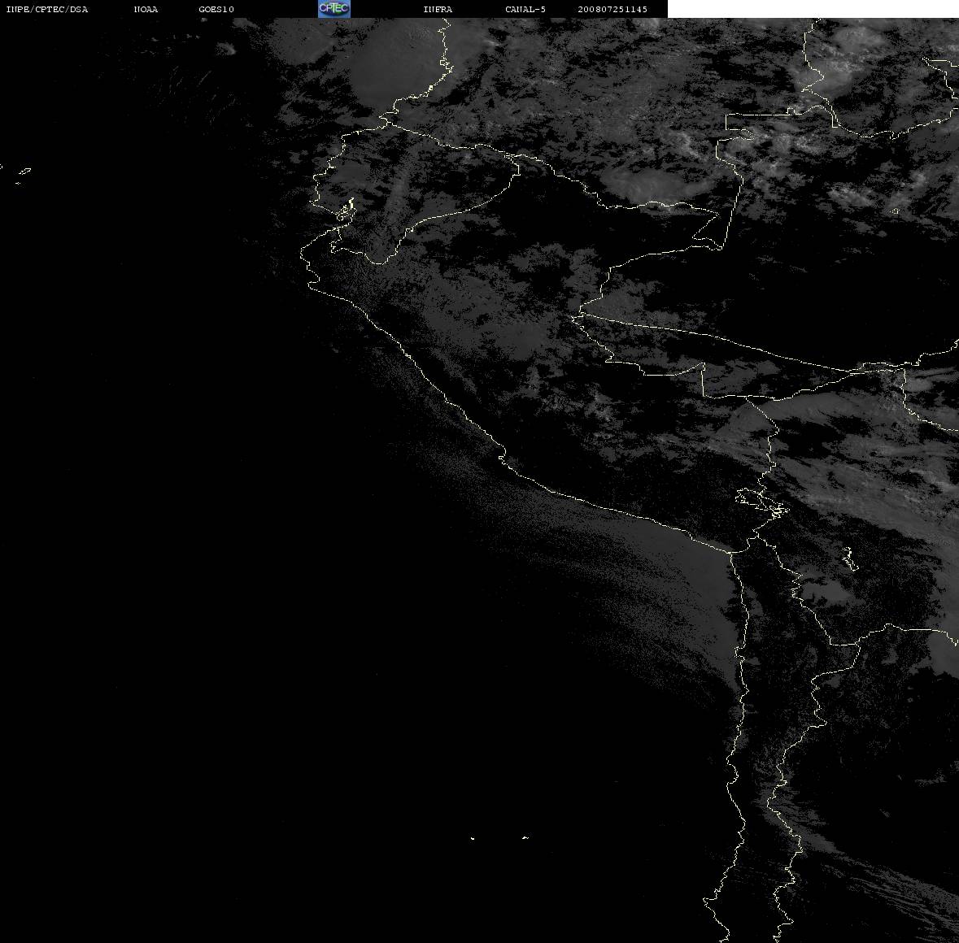Screen dimensions: 959x943
Task: Select the NOAA label in header
Action: coord(146,9)
